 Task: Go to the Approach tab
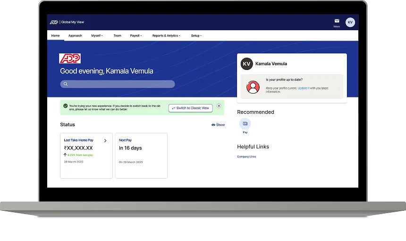75,35
